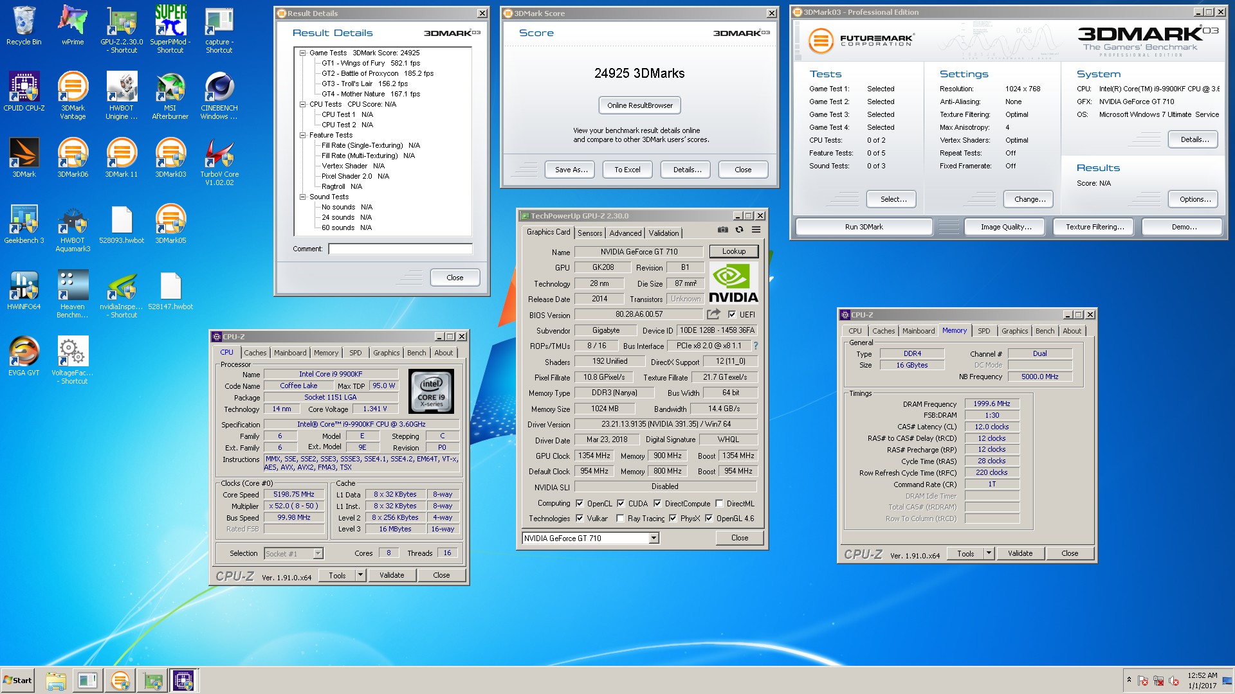Open SuperPiMod shortcut icon

pos(170,30)
